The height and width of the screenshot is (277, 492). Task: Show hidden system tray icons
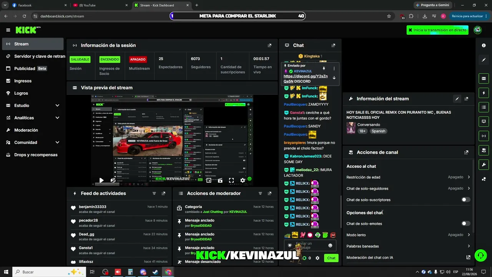[x=417, y=272]
